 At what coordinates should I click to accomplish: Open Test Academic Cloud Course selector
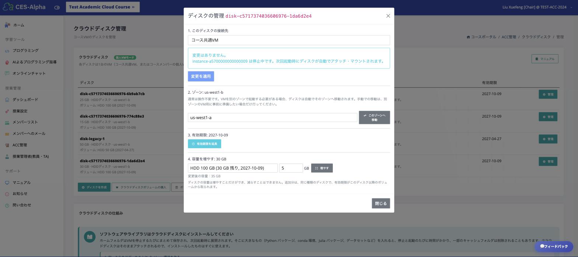tap(102, 7)
